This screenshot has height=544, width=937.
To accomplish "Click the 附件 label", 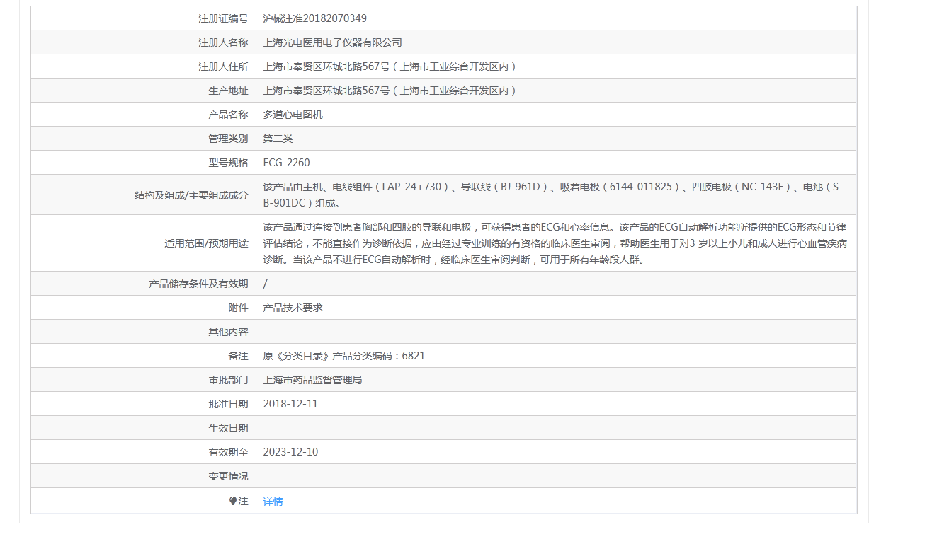I will (x=238, y=308).
